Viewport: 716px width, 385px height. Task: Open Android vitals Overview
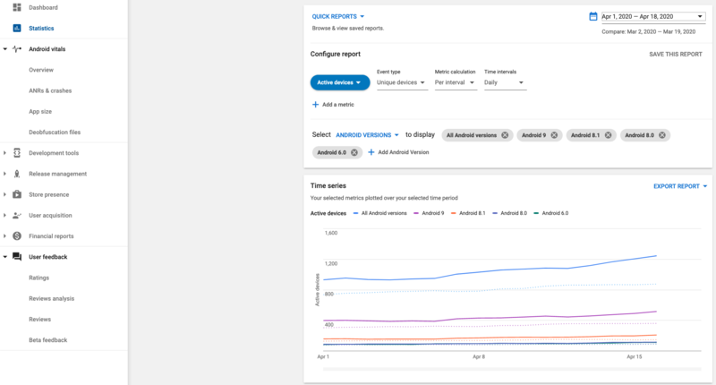point(41,70)
